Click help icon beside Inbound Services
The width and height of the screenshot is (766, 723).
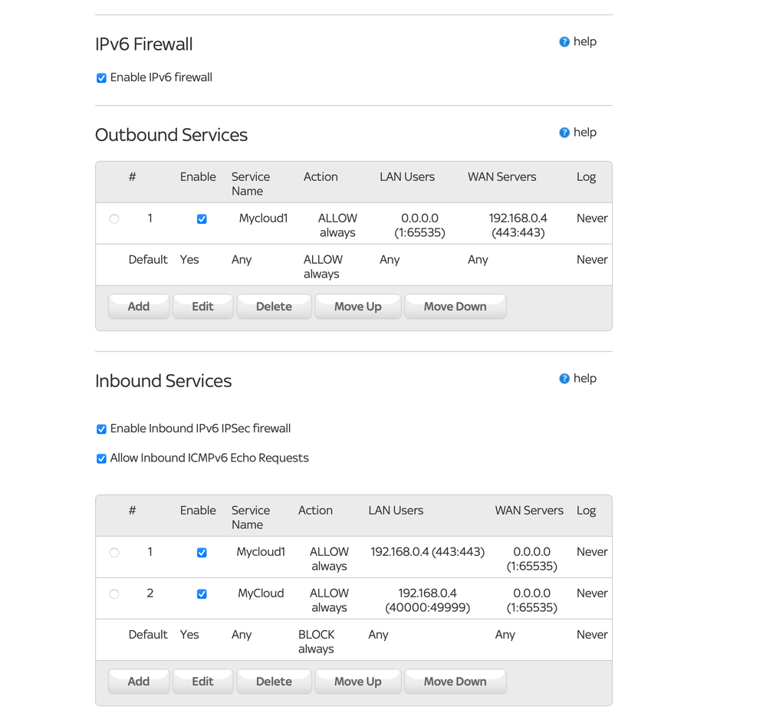[x=564, y=379]
